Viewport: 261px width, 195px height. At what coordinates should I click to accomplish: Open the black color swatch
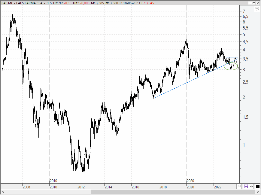257,186
